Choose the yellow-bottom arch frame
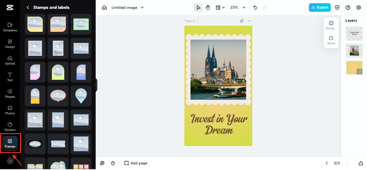This screenshot has height=170, width=367. click(35, 96)
